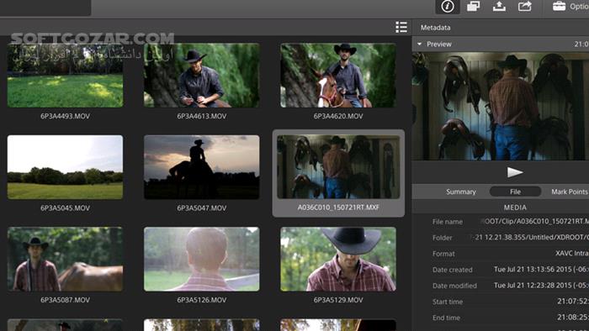Click the File name path value
Screen dimensions: 589x331
[x=534, y=221]
